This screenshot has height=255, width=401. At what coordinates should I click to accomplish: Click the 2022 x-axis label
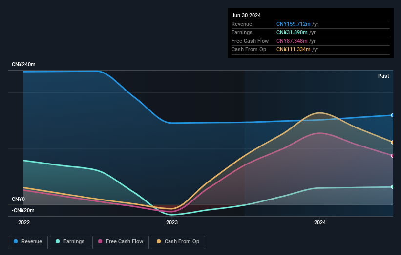click(x=24, y=223)
